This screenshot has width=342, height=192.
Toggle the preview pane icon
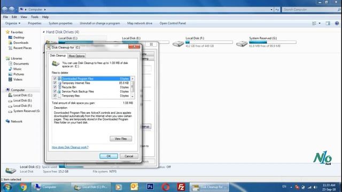pos(328,23)
